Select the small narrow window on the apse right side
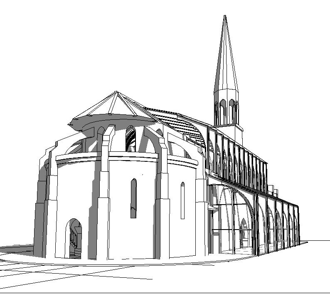 coord(182,200)
